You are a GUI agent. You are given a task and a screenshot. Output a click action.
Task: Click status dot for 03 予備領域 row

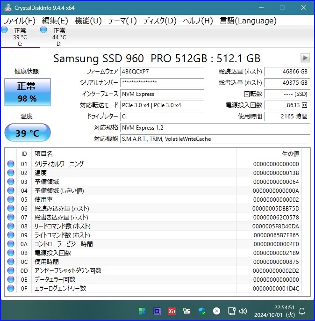(11, 182)
